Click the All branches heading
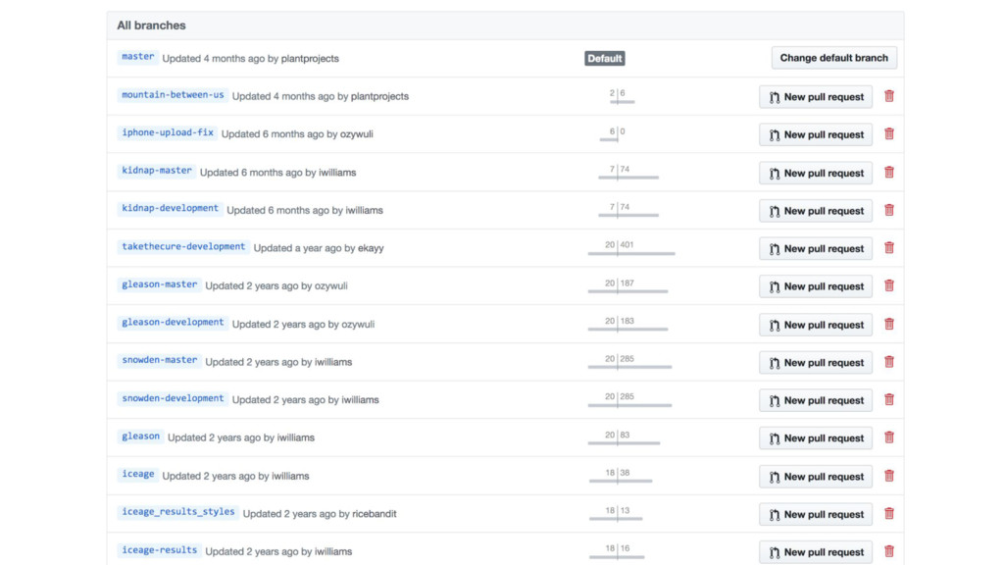The image size is (1004, 565). click(151, 26)
